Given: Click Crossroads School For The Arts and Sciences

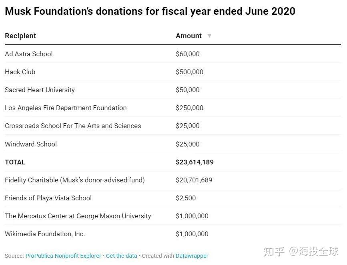Looking at the screenshot, I should [73, 126].
